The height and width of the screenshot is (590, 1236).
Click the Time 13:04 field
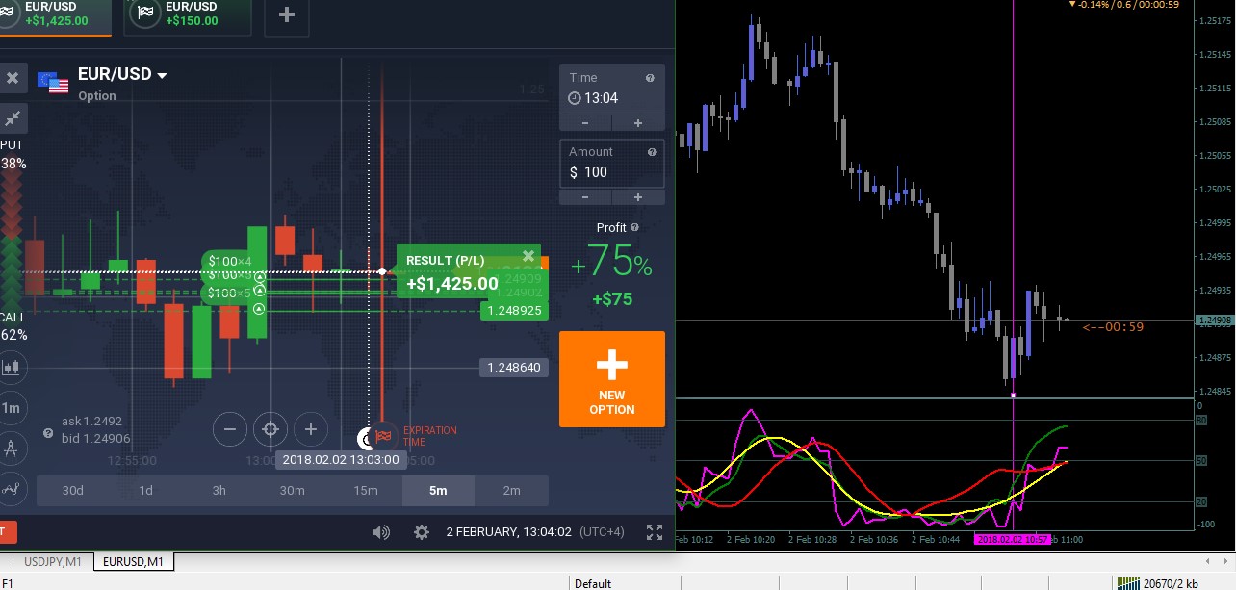click(x=611, y=98)
